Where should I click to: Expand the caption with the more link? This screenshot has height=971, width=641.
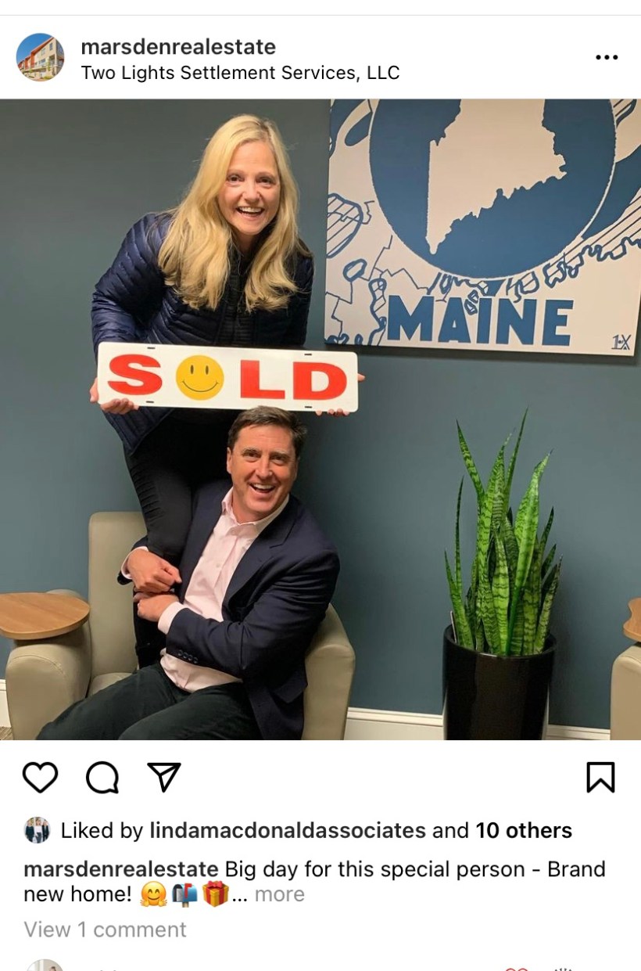coord(279,894)
